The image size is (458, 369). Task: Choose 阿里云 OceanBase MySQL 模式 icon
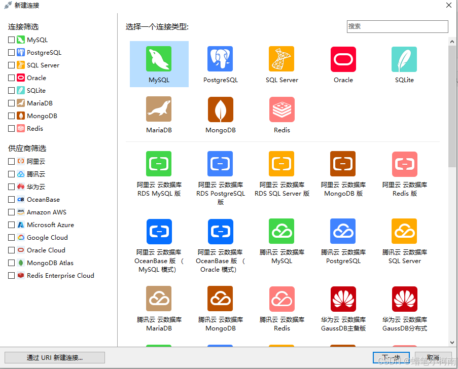point(159,232)
